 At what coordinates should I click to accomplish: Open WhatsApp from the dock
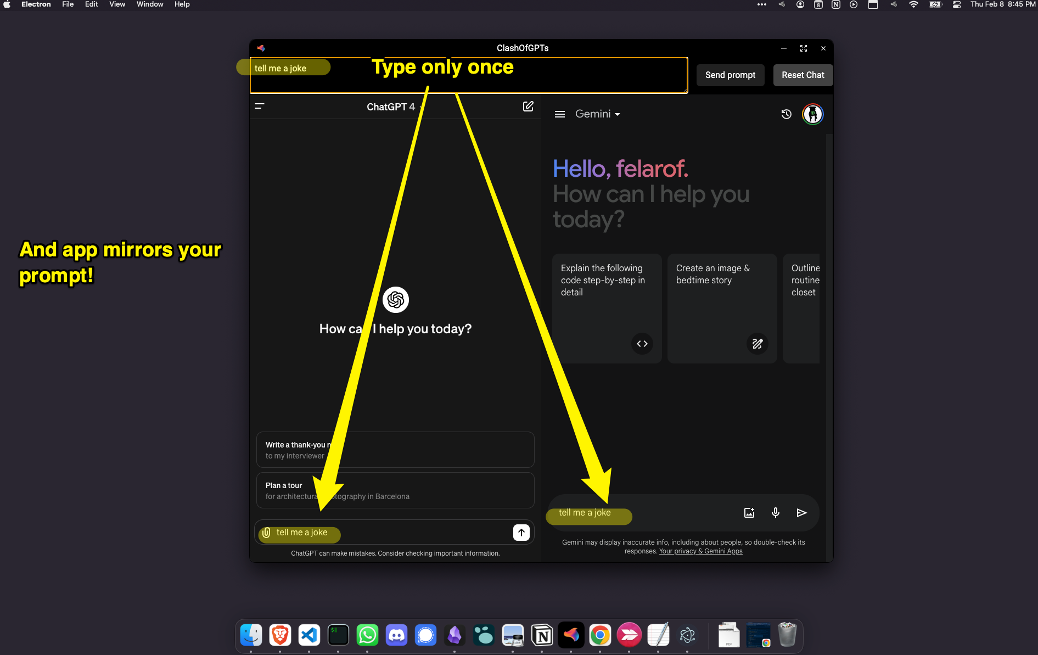[x=367, y=635]
